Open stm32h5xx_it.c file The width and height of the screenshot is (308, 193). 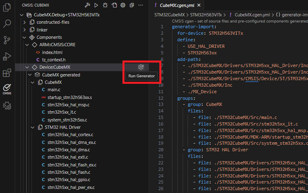[62, 112]
